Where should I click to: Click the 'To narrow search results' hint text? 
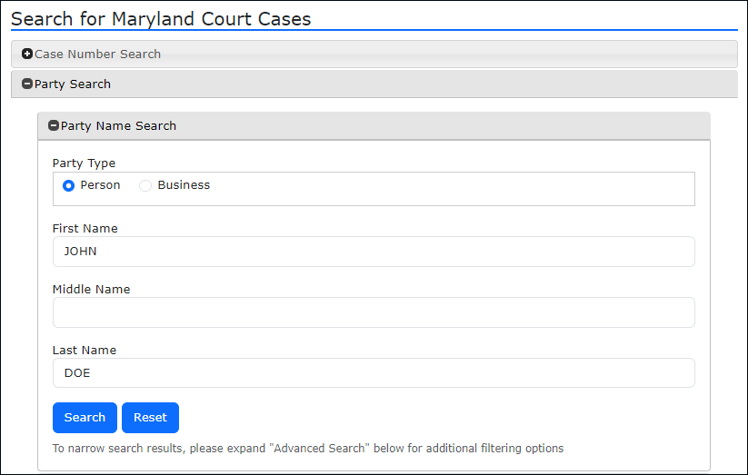308,449
